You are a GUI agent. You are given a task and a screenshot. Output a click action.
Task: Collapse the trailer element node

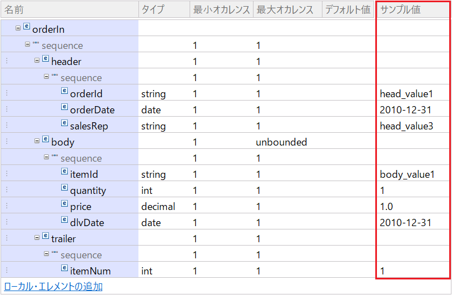37,238
